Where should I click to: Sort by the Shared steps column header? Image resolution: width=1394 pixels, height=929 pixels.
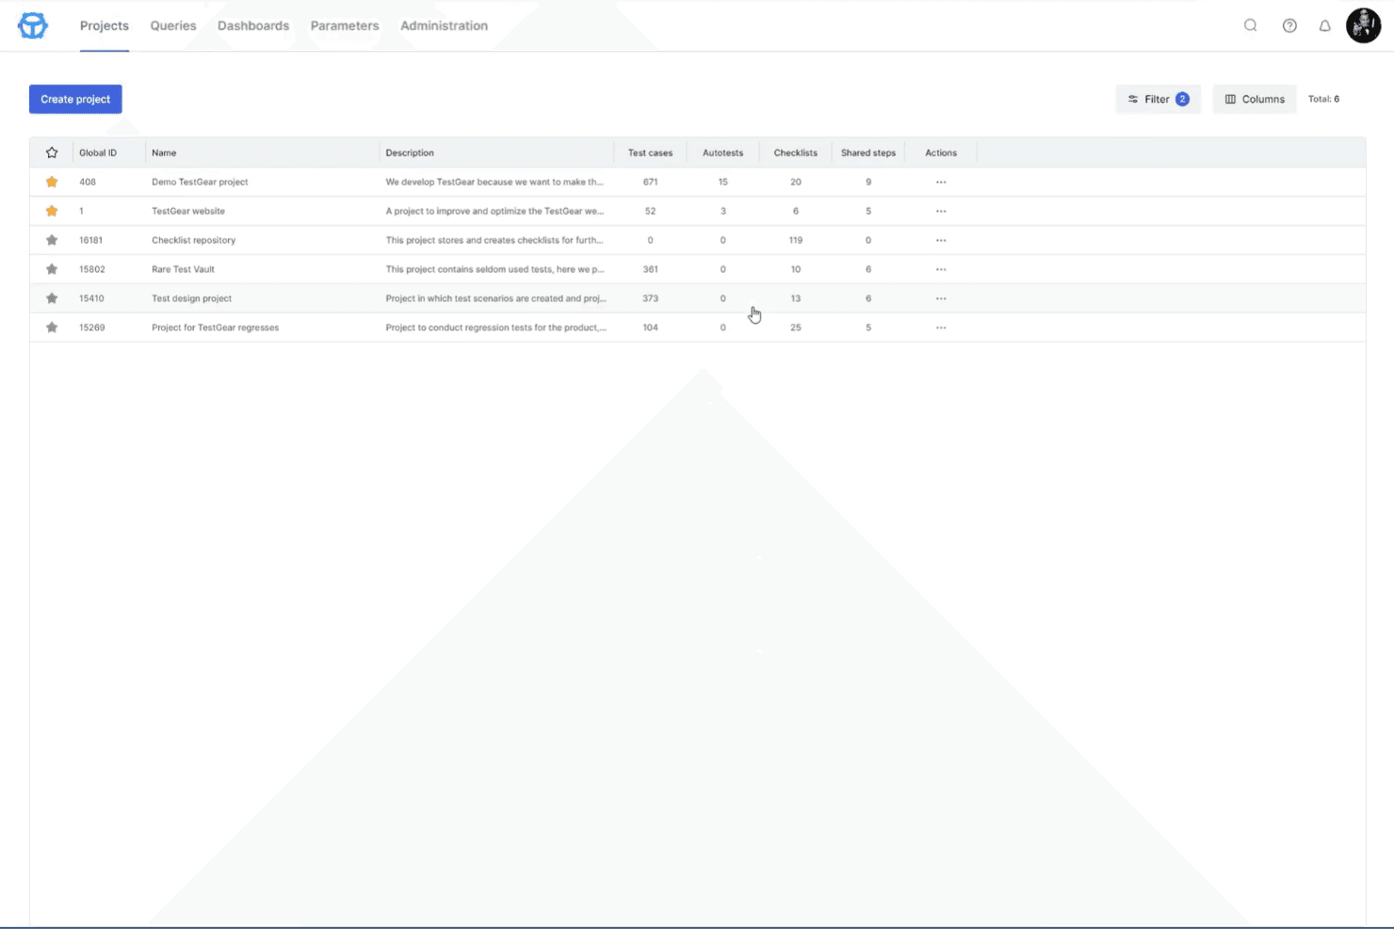(x=868, y=152)
